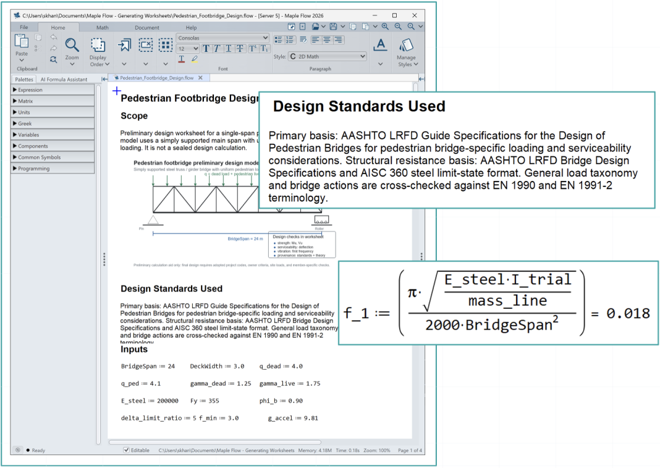Insert a numbered list
This screenshot has width=660, height=468.
(290, 40)
